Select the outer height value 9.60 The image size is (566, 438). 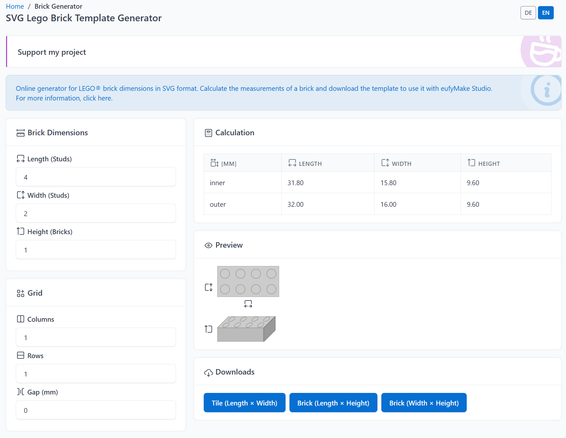473,205
